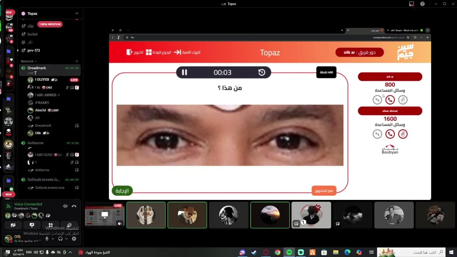This screenshot has height=257, width=457.
Task: Pause the question countdown timer
Action: pyautogui.click(x=184, y=72)
